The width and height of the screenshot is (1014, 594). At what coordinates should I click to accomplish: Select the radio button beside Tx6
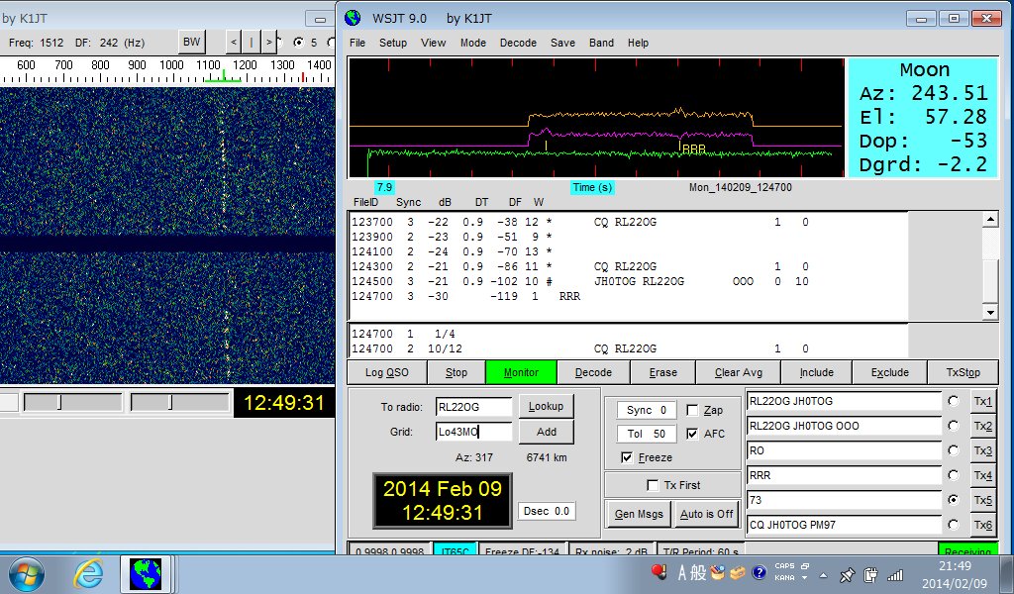click(x=954, y=525)
